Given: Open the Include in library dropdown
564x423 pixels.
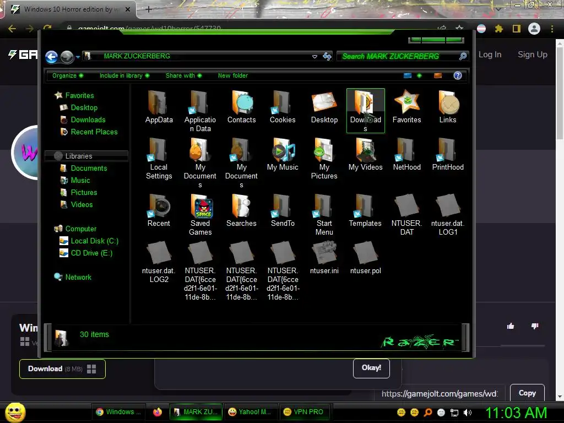Looking at the screenshot, I should point(124,75).
